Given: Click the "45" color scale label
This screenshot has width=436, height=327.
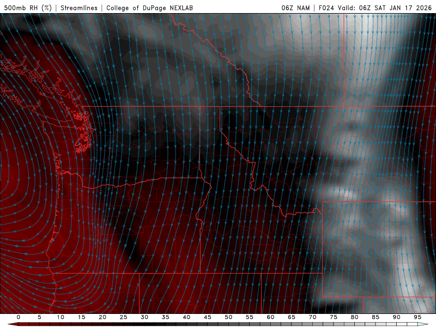Looking at the screenshot, I should click(x=208, y=317).
